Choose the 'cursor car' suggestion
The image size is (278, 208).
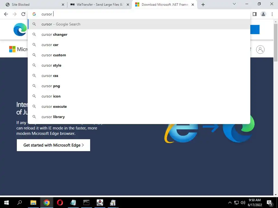(139, 45)
